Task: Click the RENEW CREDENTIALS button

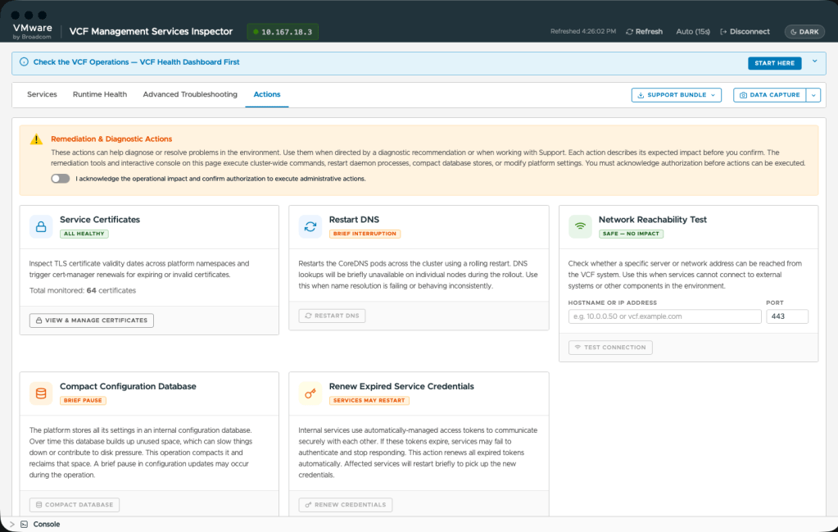Action: (345, 505)
